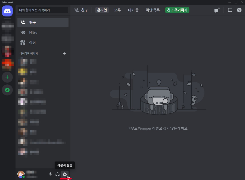The width and height of the screenshot is (245, 180).
Task: Toggle the microphone mute
Action: click(x=50, y=174)
